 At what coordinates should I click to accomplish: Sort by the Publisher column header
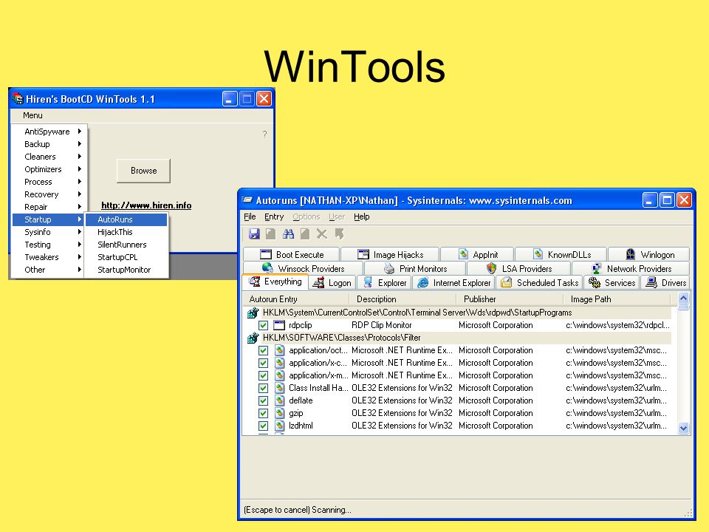(x=509, y=299)
